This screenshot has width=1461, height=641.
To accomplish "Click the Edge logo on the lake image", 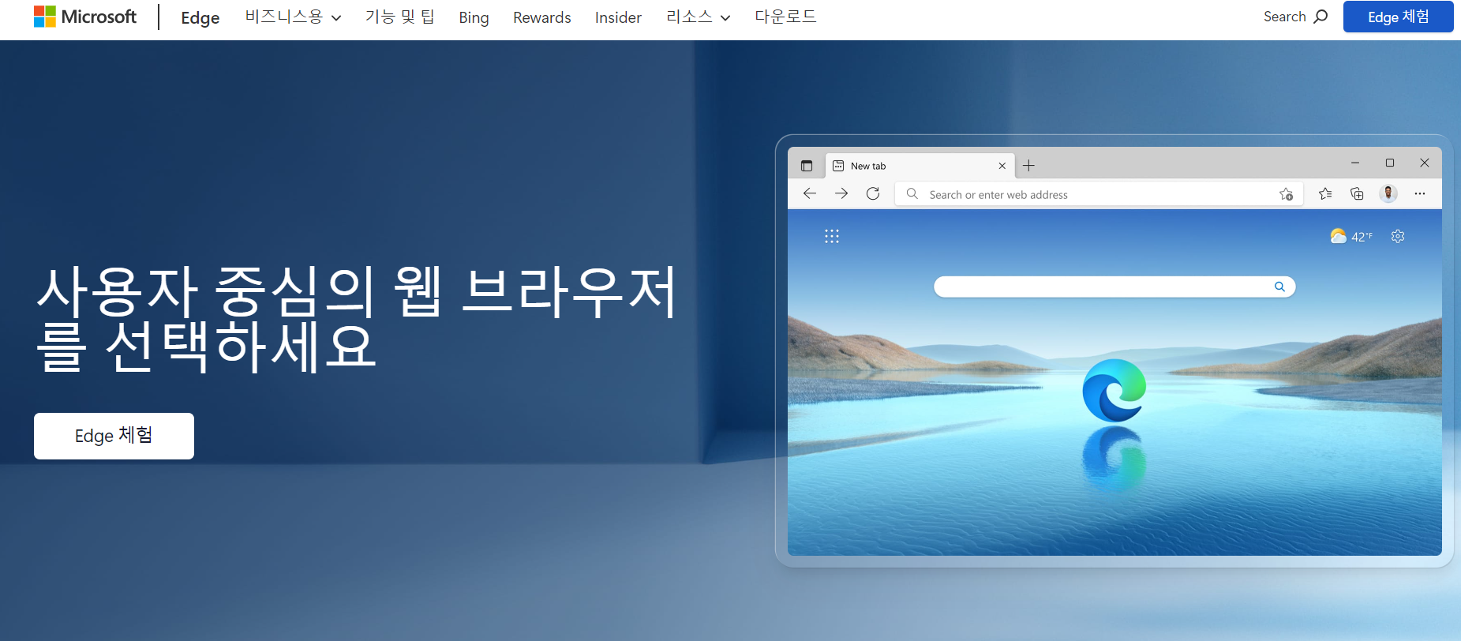I will (x=1114, y=390).
